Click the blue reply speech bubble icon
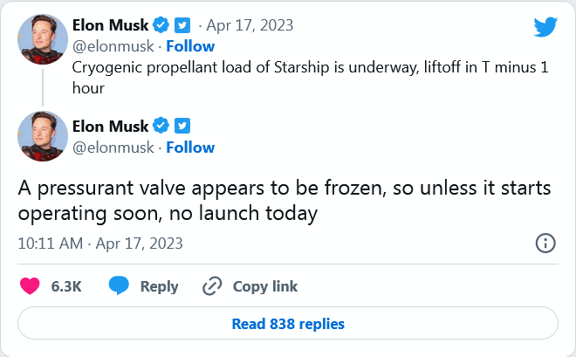The image size is (576, 357). click(x=119, y=285)
